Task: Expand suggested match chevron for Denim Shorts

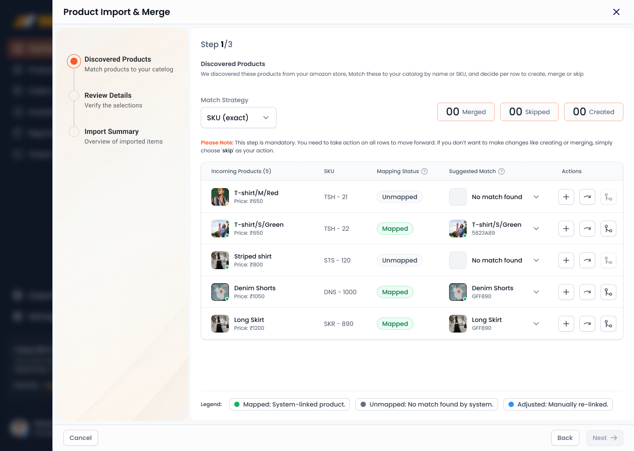Action: click(536, 292)
